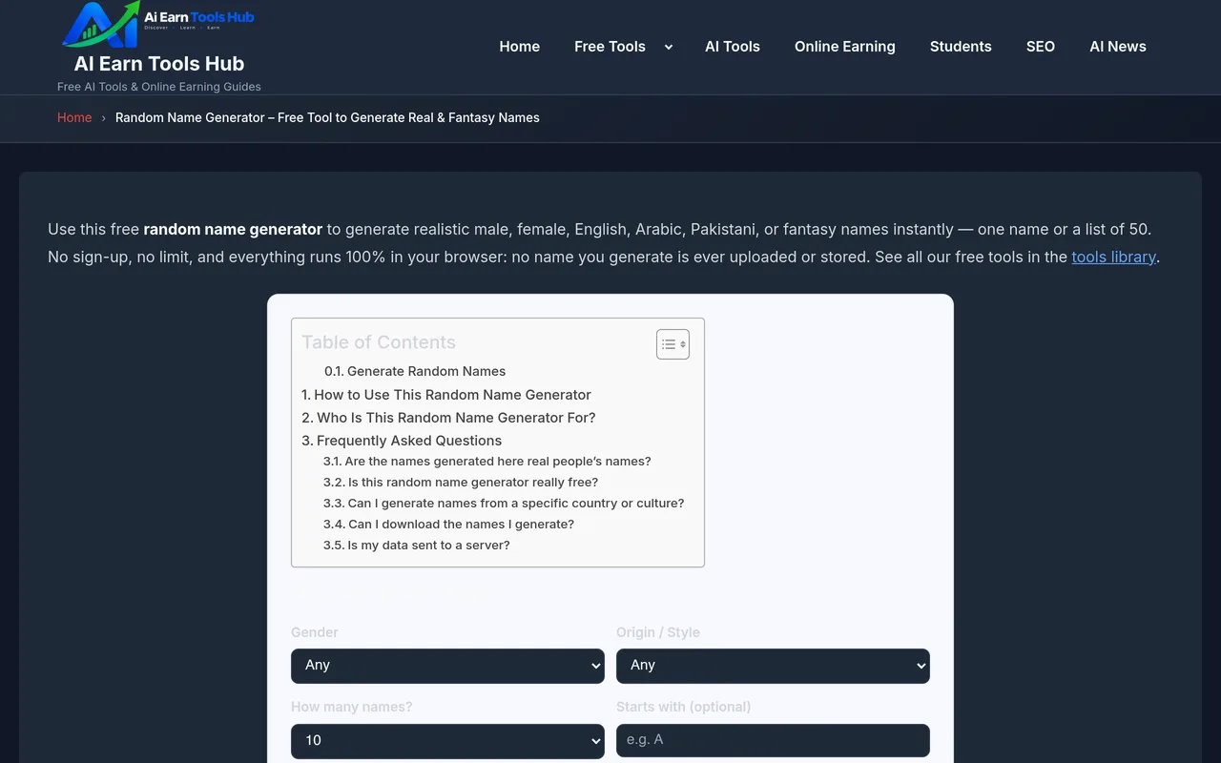Open 'Is my data sent to a server?' link
This screenshot has width=1221, height=763.
pyautogui.click(x=417, y=546)
